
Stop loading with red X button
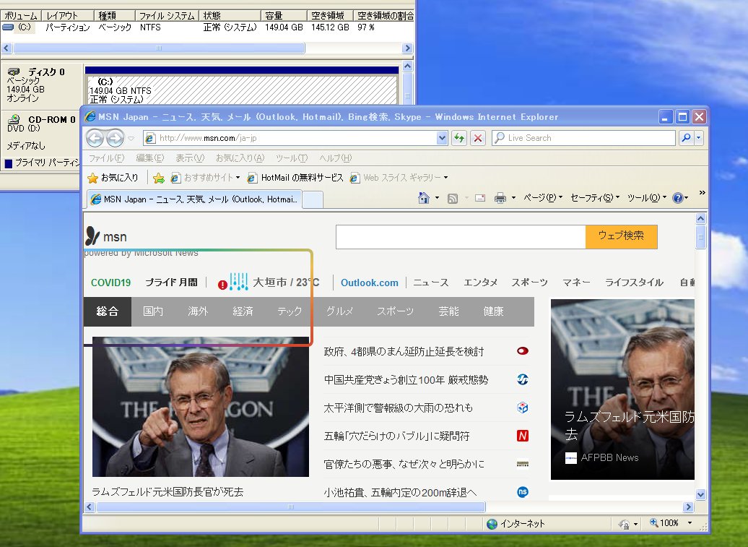[x=477, y=138]
